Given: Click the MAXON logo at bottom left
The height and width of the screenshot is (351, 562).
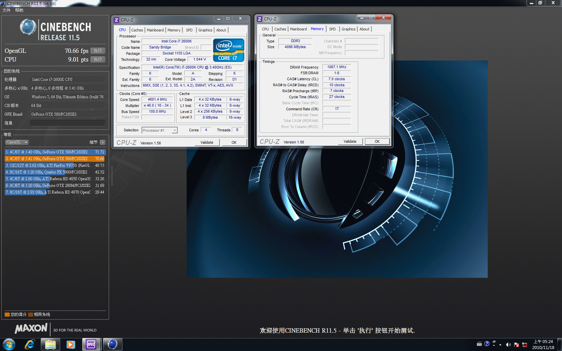Looking at the screenshot, I should tap(31, 329).
